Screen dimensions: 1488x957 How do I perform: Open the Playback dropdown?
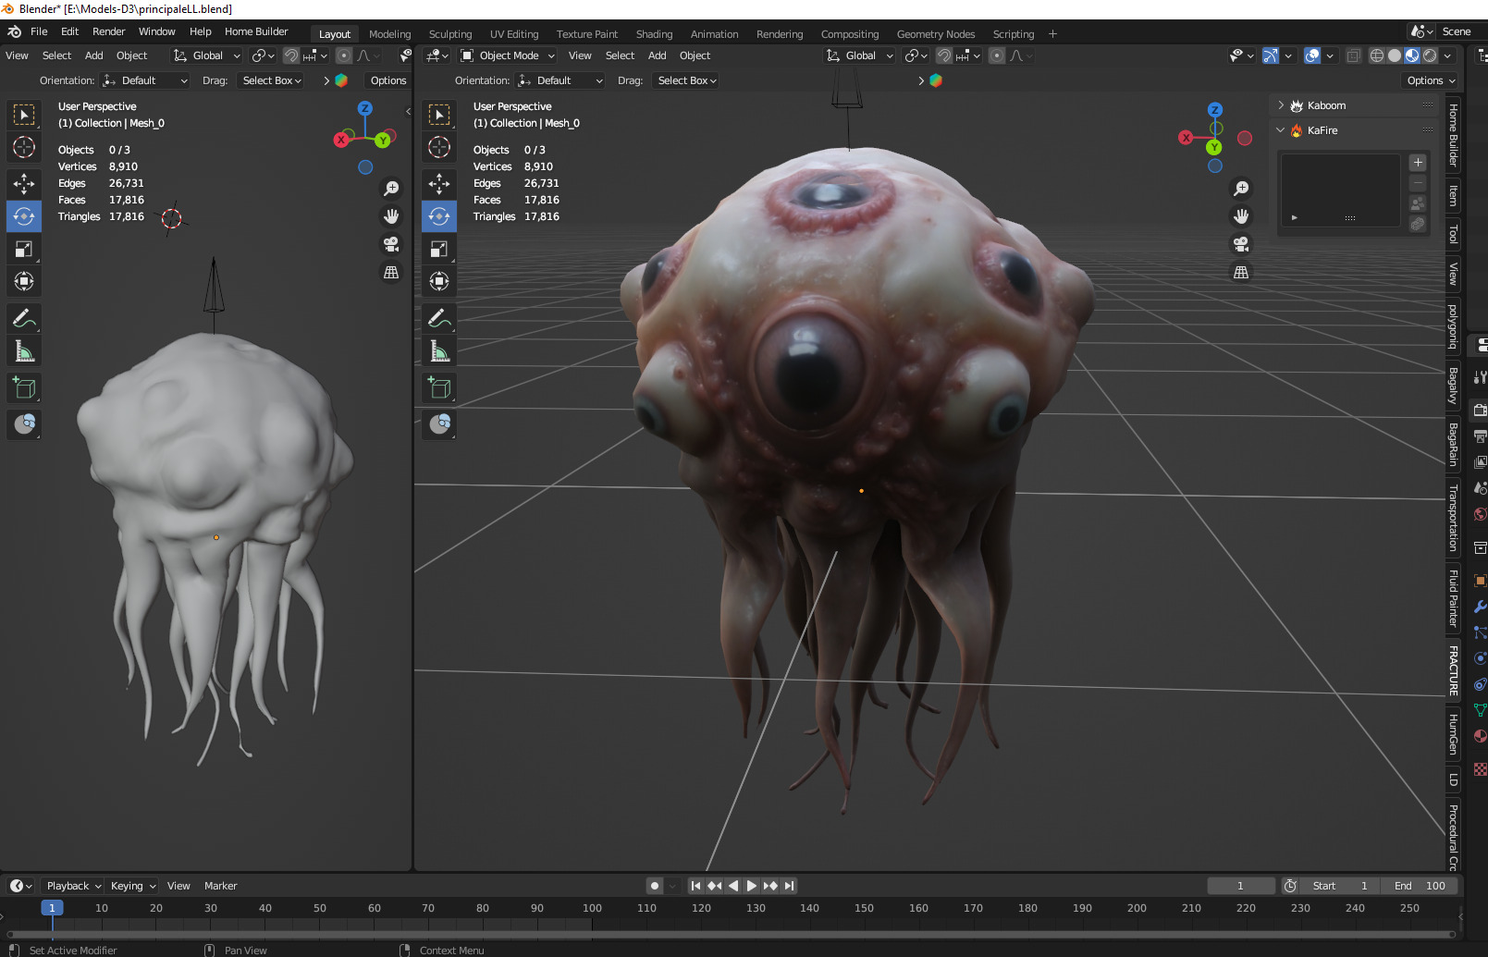[x=74, y=886]
